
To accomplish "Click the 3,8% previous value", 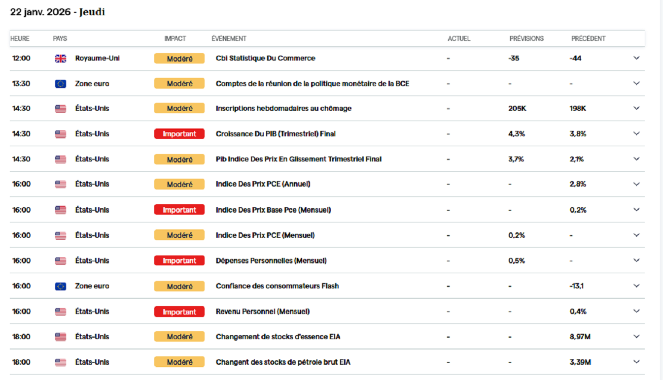I will click(x=578, y=133).
